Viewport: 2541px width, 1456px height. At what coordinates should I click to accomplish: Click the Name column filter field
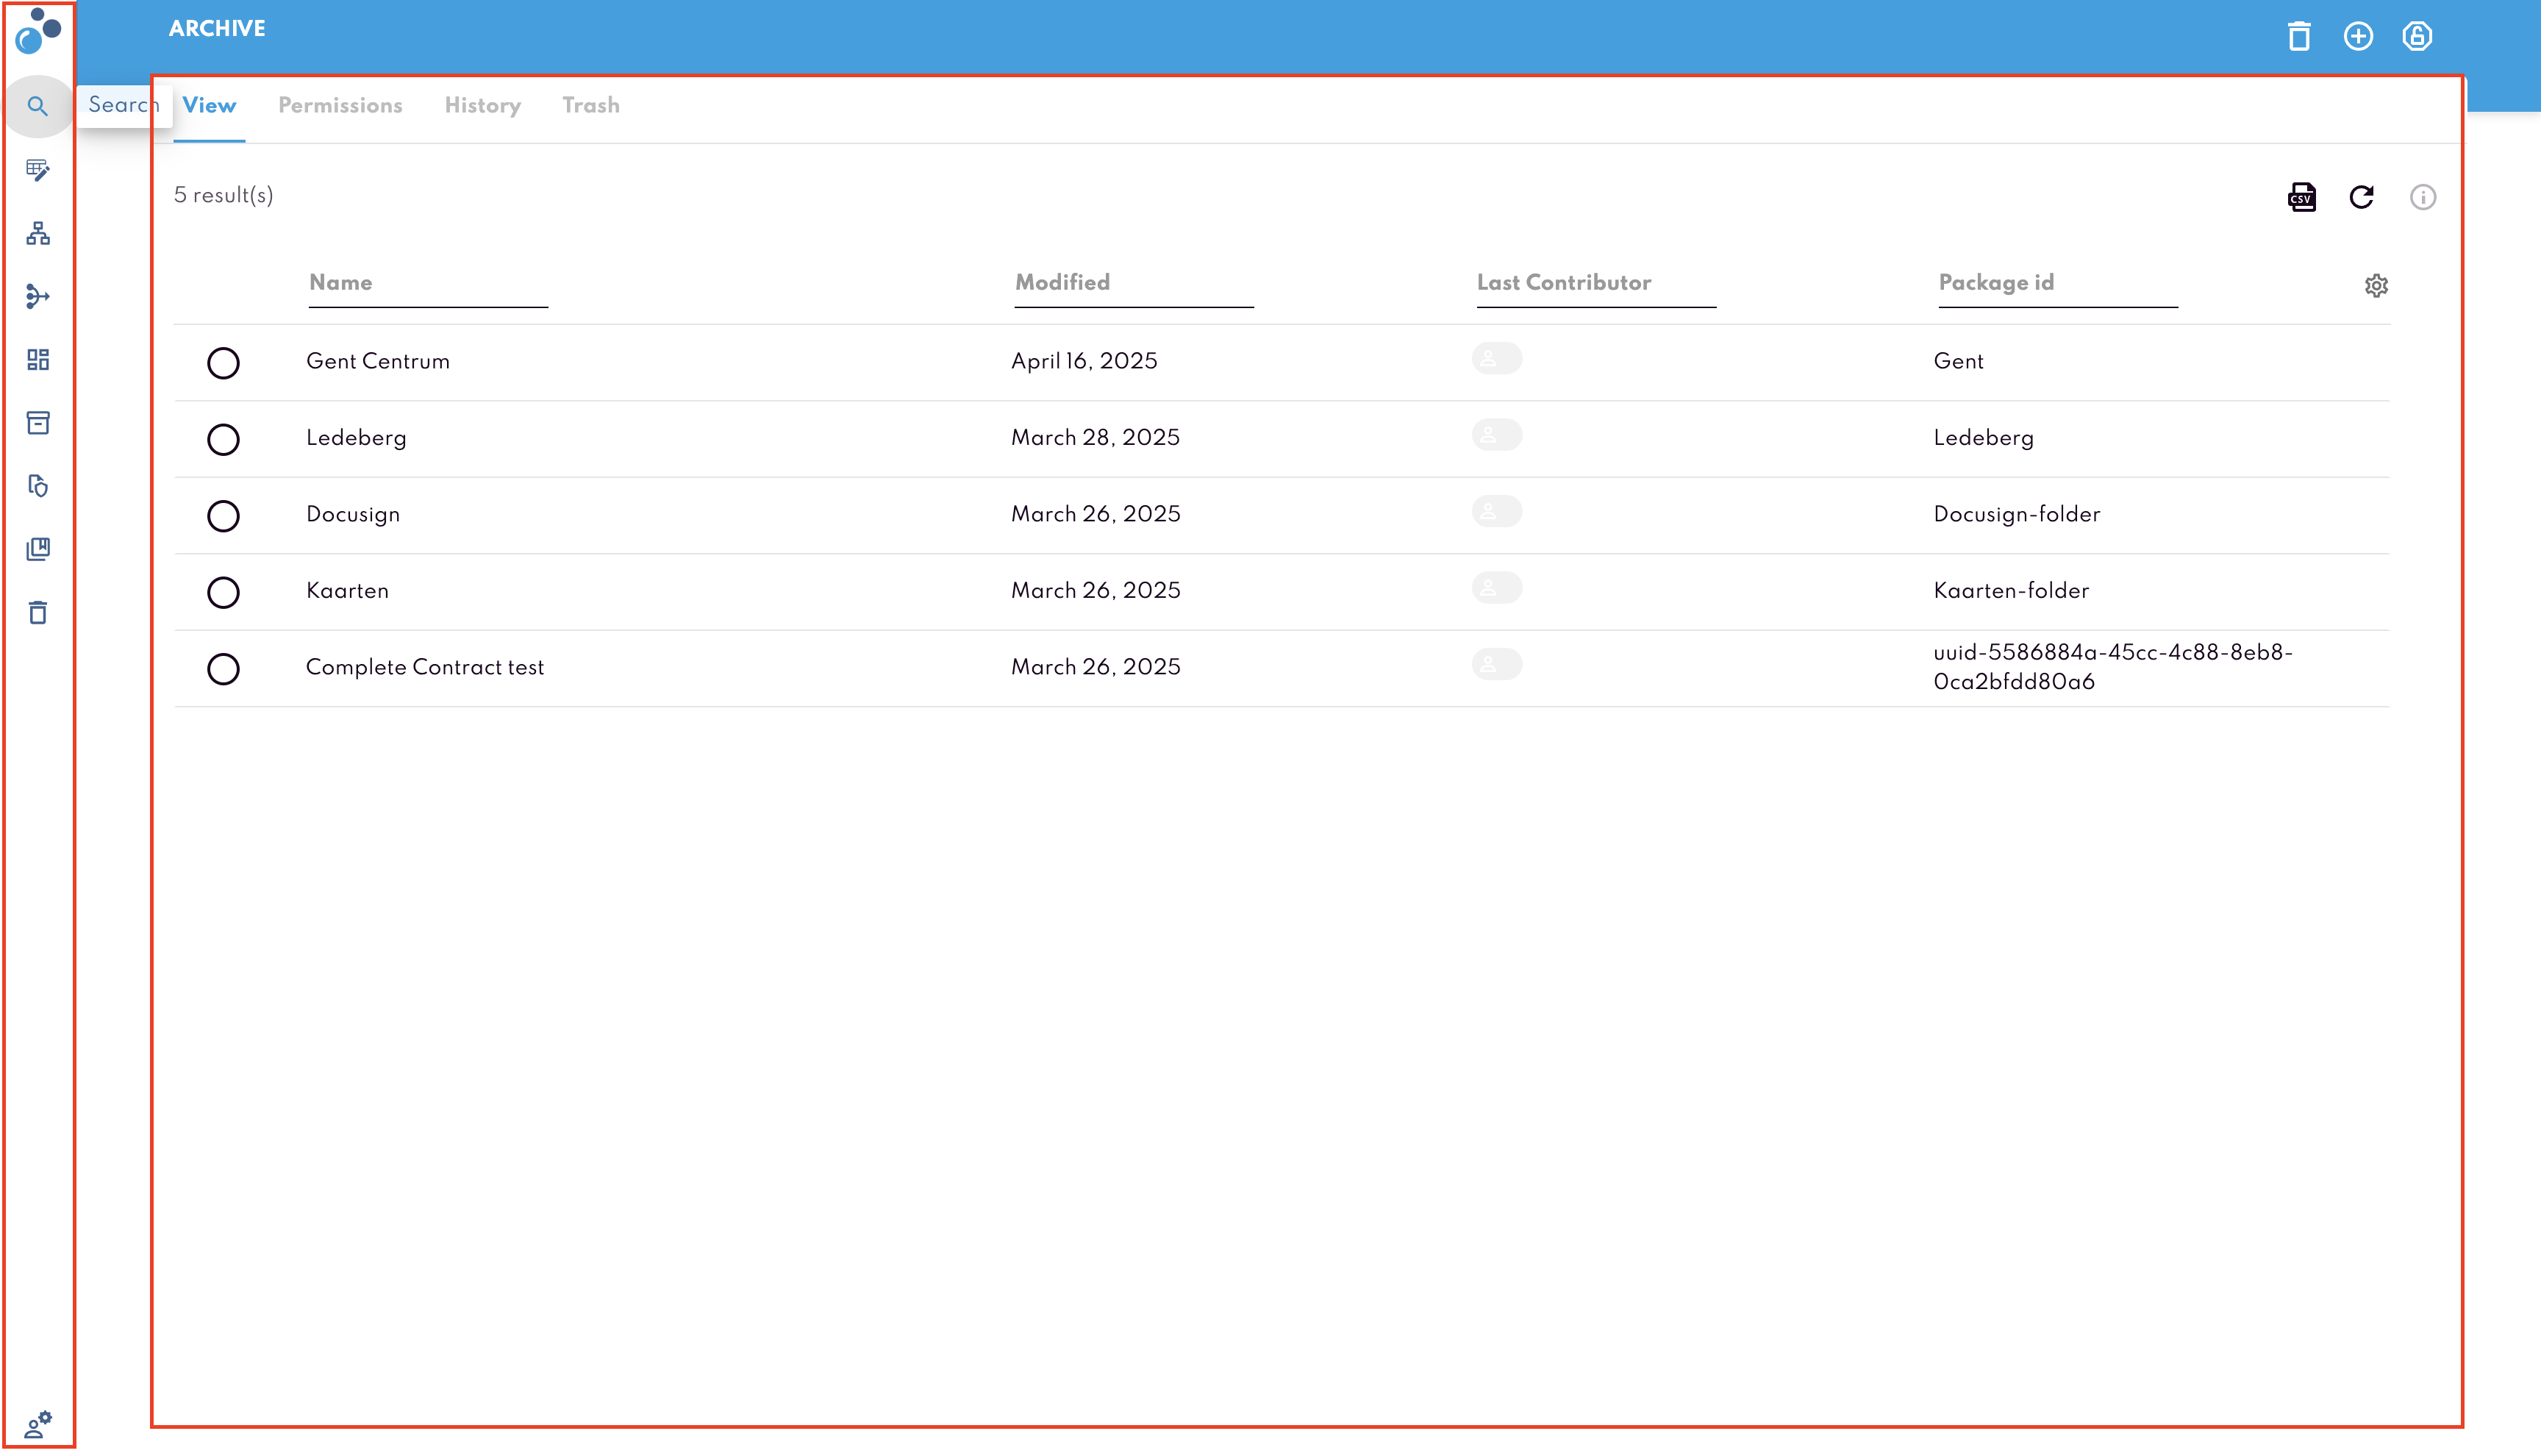coord(428,284)
